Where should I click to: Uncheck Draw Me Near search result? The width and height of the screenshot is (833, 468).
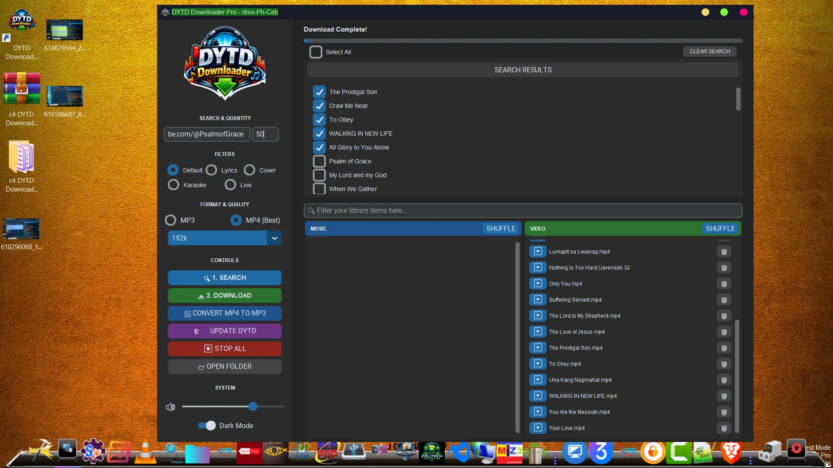click(319, 106)
